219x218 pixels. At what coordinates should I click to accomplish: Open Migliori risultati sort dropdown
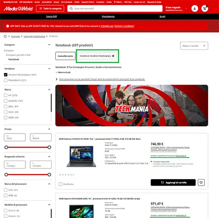194,46
